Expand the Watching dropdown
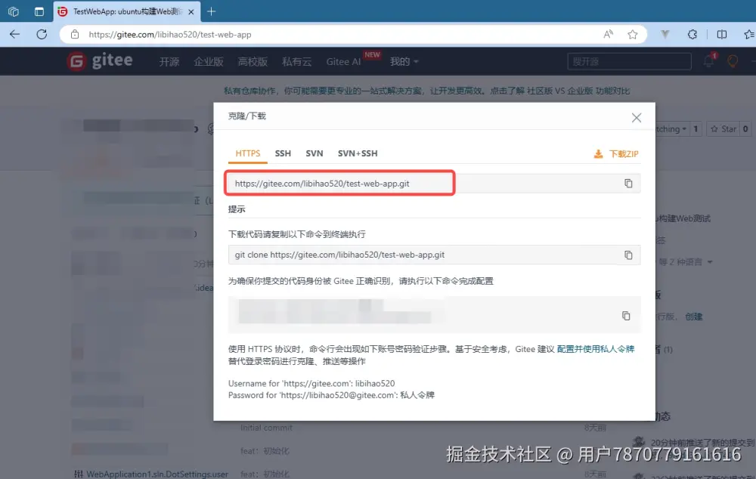The image size is (756, 479). (x=671, y=128)
